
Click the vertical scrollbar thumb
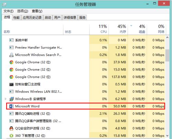[x=168, y=55]
